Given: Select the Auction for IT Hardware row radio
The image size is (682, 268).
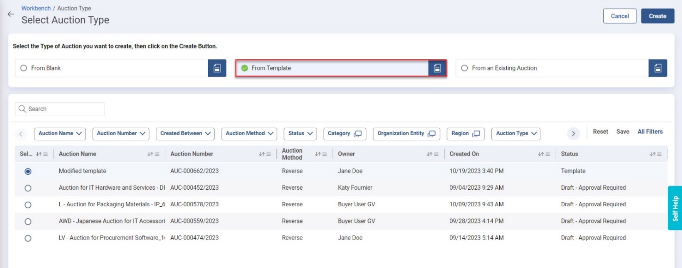Looking at the screenshot, I should pos(28,188).
